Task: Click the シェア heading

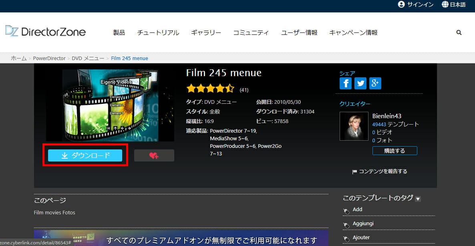Action: 347,73
